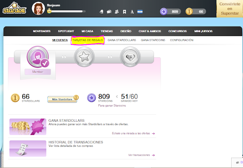Open the receipt Historial thumbnail
This screenshot has height=168, width=243.
pos(28,149)
